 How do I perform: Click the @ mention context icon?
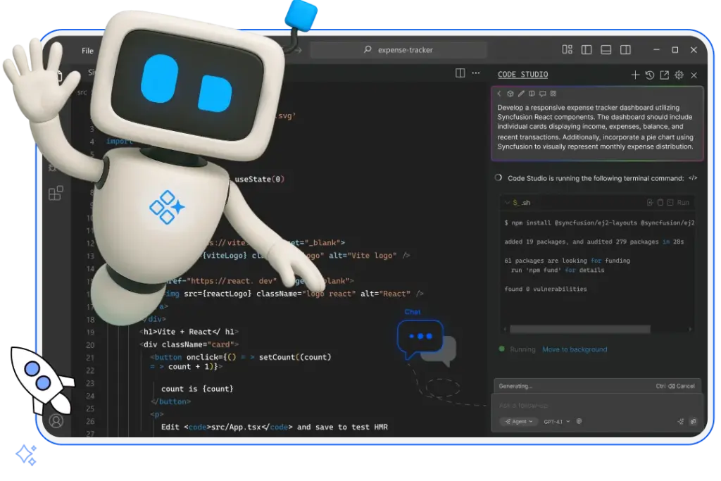[x=579, y=421]
